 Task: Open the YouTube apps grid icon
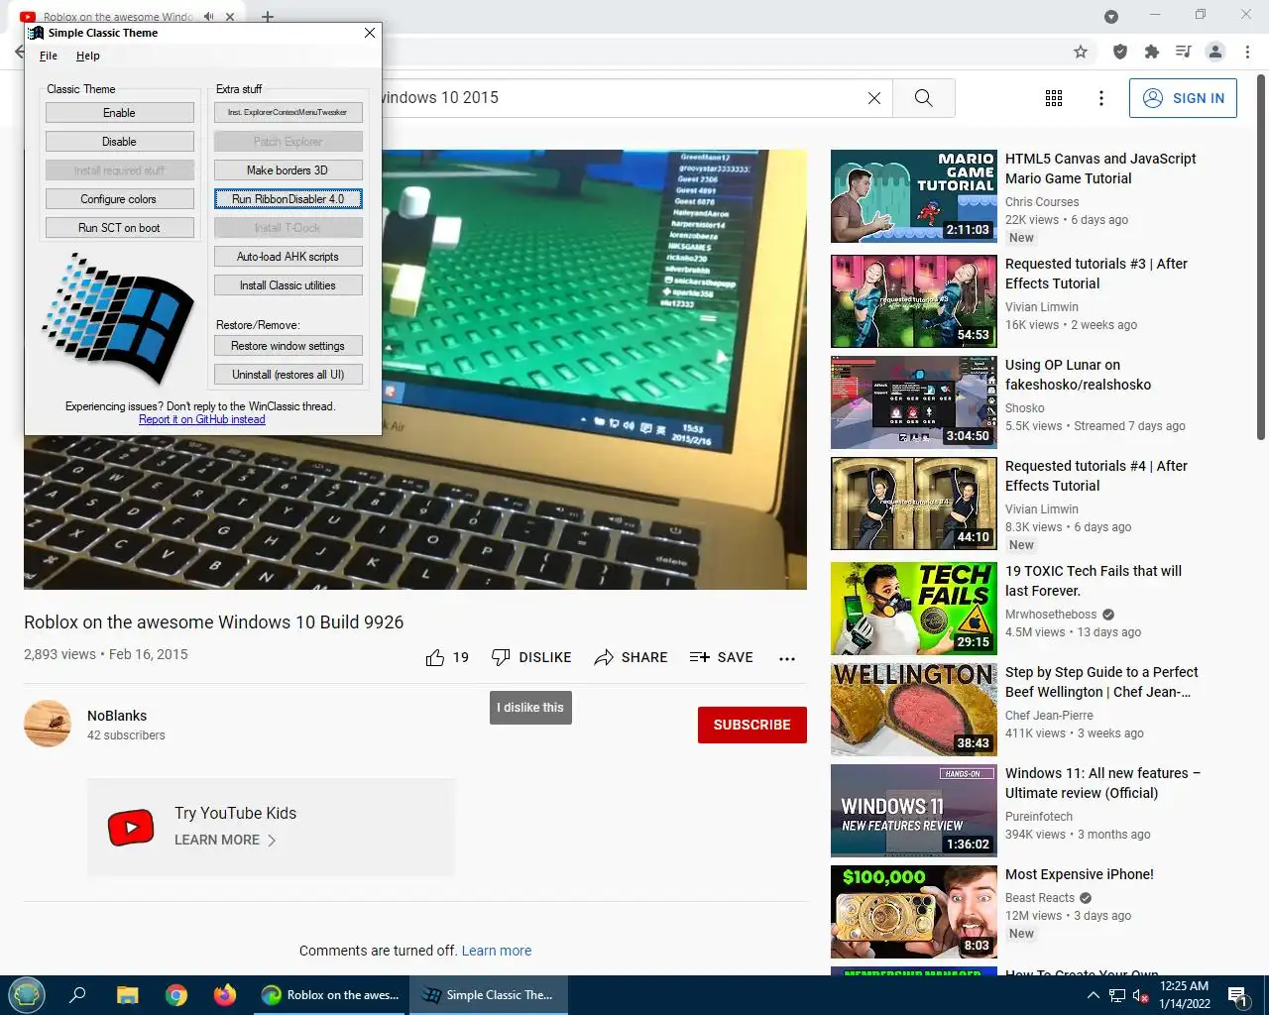coord(1054,98)
